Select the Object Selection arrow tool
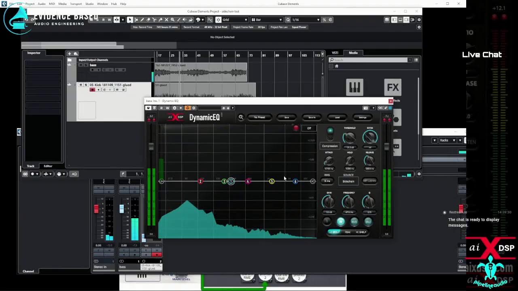This screenshot has height=291, width=518. 129,19
